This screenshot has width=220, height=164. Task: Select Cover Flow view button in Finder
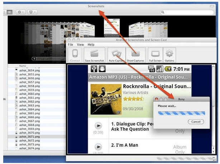pyautogui.click(x=9, y=12)
